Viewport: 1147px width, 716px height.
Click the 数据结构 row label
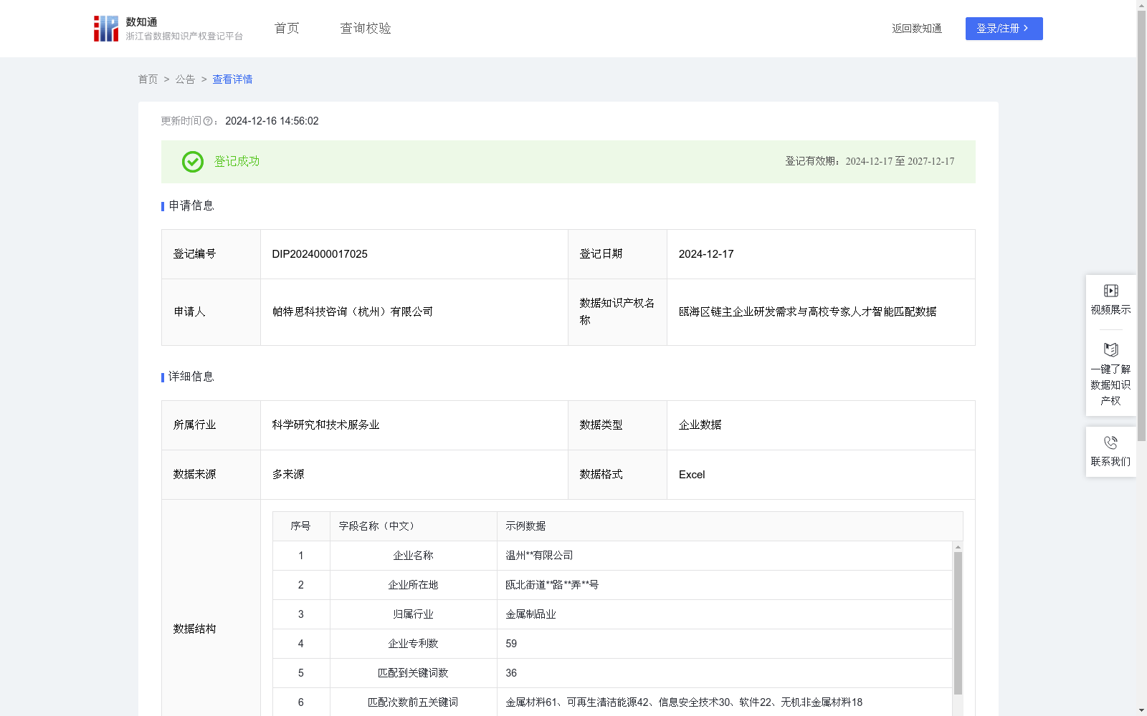(194, 629)
